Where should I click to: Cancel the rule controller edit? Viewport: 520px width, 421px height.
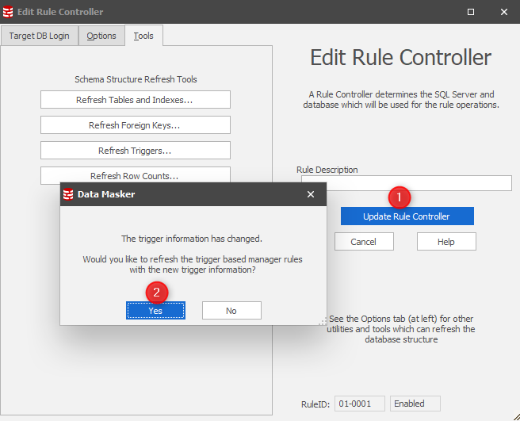tap(364, 242)
